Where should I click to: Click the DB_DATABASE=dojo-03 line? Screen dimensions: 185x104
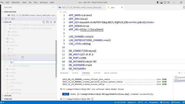click(x=82, y=62)
